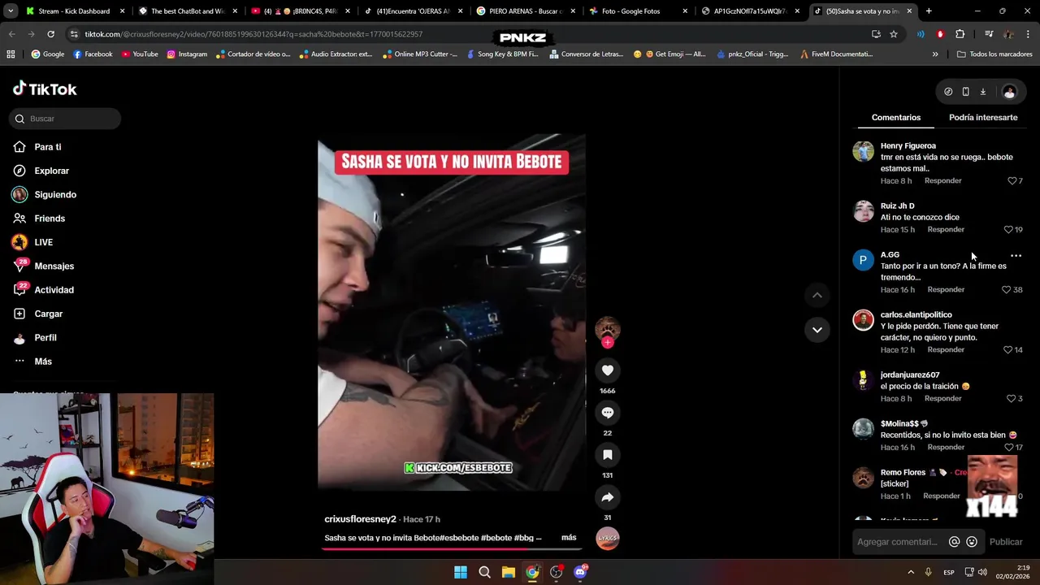Open the emoji picker in comment box
1040x585 pixels.
click(x=972, y=542)
